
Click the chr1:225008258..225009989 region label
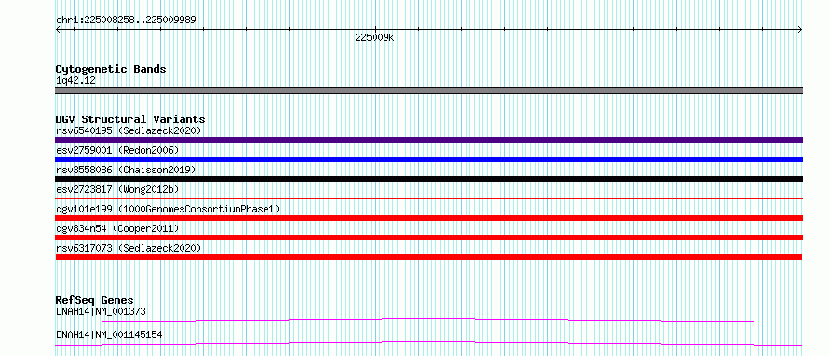126,21
